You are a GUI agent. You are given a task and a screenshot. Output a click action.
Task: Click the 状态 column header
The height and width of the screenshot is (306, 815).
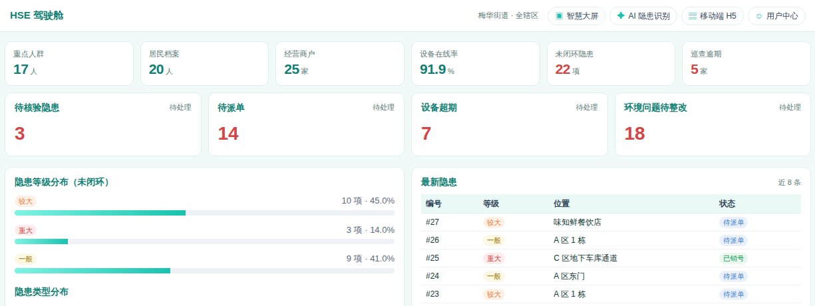click(727, 204)
